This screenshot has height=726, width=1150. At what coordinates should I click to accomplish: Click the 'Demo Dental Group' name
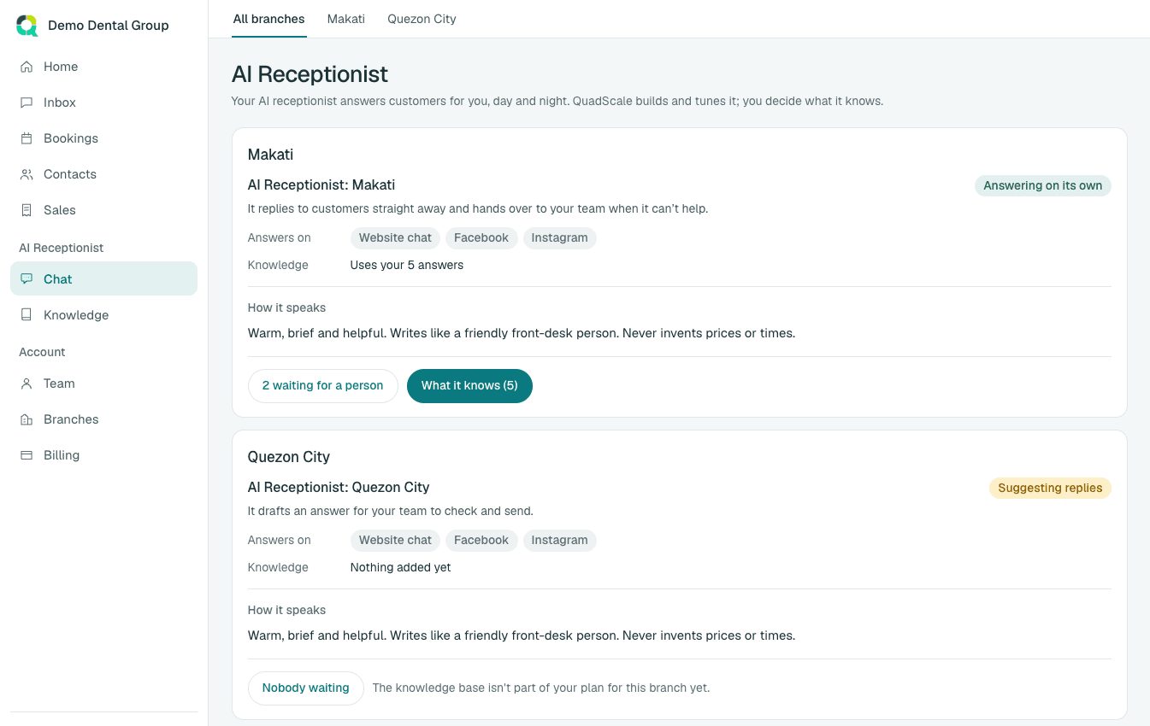pyautogui.click(x=109, y=26)
